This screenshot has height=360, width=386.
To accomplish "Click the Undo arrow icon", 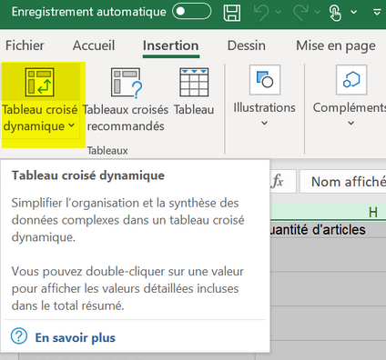I will (x=261, y=13).
